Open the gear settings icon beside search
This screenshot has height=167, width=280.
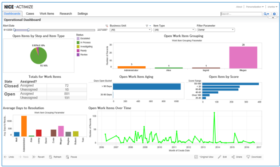coord(274,14)
